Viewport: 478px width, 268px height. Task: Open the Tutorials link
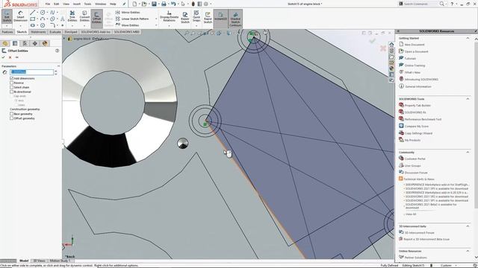click(x=410, y=58)
